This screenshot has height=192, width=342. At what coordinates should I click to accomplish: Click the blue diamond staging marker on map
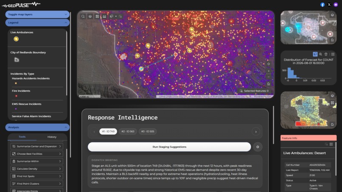[x=141, y=69]
